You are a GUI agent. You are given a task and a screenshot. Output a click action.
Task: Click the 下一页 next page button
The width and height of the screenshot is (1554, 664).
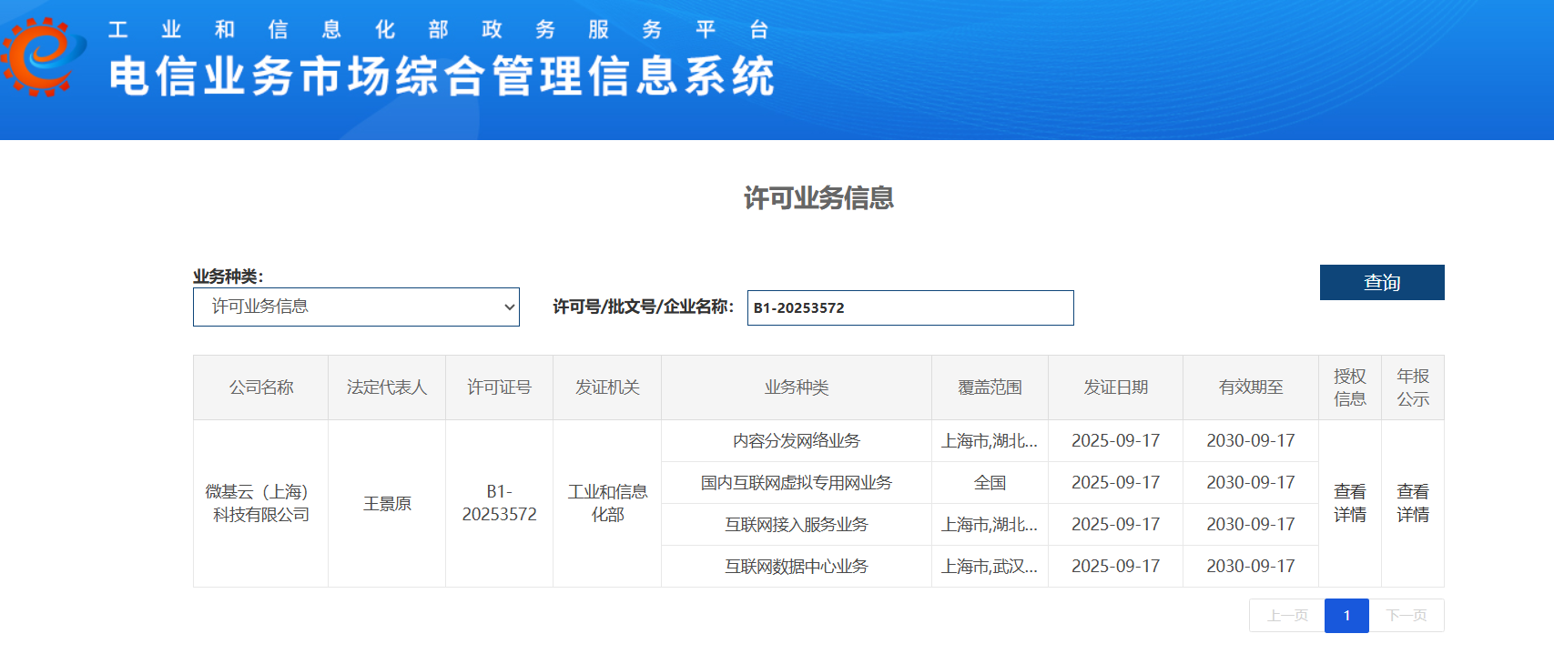[x=1406, y=616]
